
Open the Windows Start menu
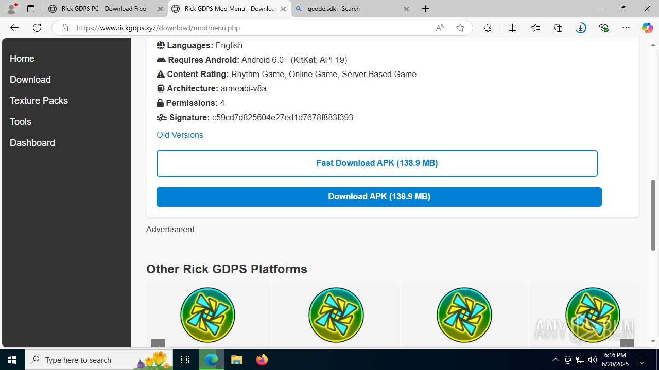point(12,360)
